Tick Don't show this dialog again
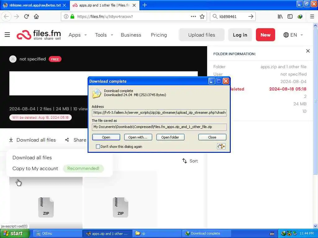 click(98, 146)
